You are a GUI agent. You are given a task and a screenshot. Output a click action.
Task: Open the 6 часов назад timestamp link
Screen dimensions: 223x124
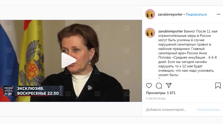[x=155, y=98]
